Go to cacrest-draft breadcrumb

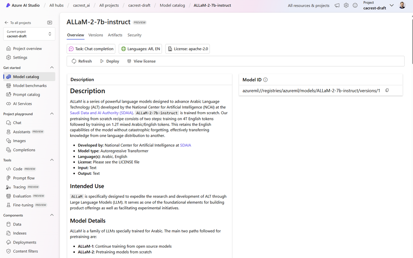point(139,5)
